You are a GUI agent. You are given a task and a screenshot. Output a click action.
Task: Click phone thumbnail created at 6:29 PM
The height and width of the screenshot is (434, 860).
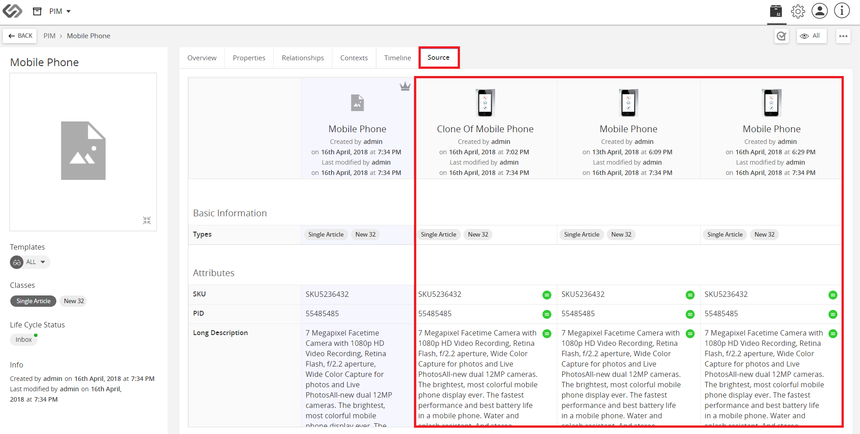[x=772, y=103]
